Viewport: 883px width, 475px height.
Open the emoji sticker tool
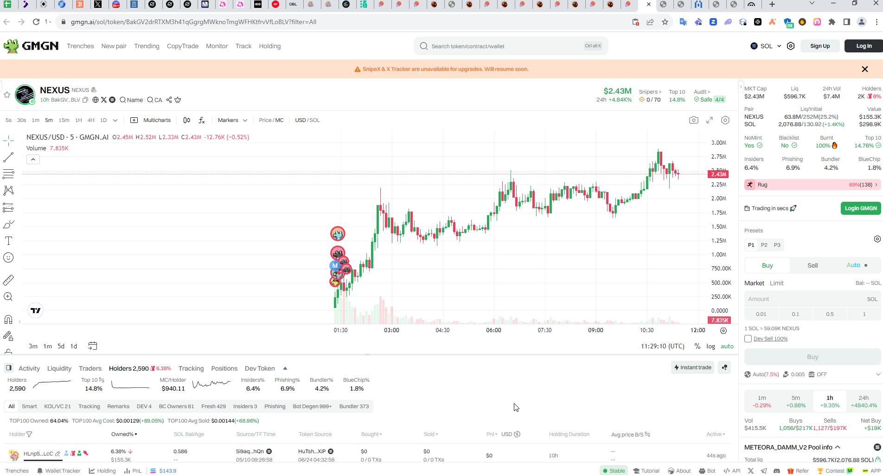8,257
